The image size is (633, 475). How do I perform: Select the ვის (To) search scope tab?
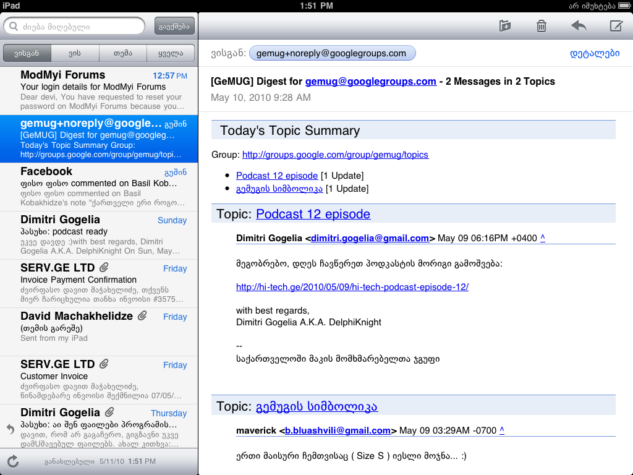pyautogui.click(x=75, y=53)
